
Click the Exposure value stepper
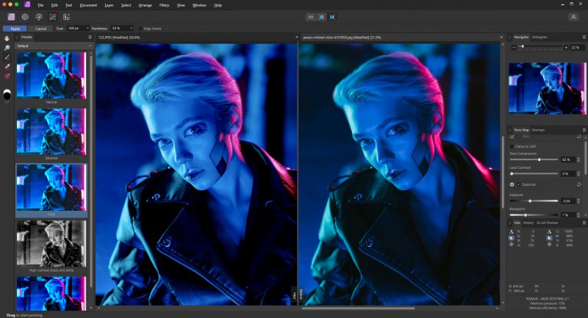(x=578, y=200)
